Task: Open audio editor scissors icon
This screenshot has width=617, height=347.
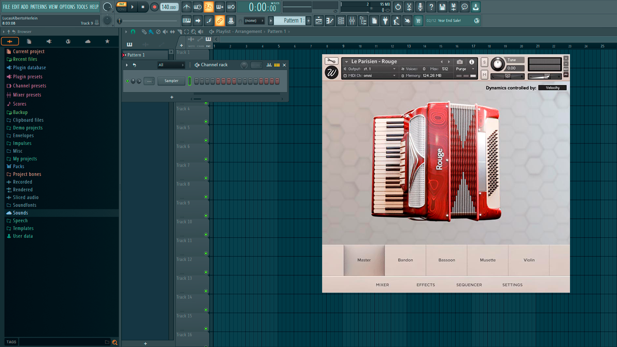Action: (x=409, y=7)
